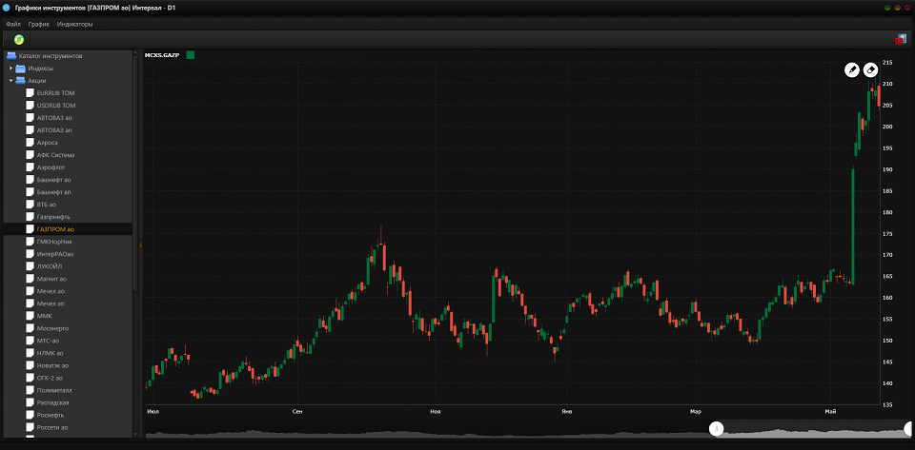Open the Индикаторы menu
The height and width of the screenshot is (450, 915).
tap(74, 23)
